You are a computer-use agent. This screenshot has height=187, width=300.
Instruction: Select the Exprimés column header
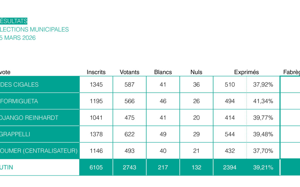click(246, 72)
